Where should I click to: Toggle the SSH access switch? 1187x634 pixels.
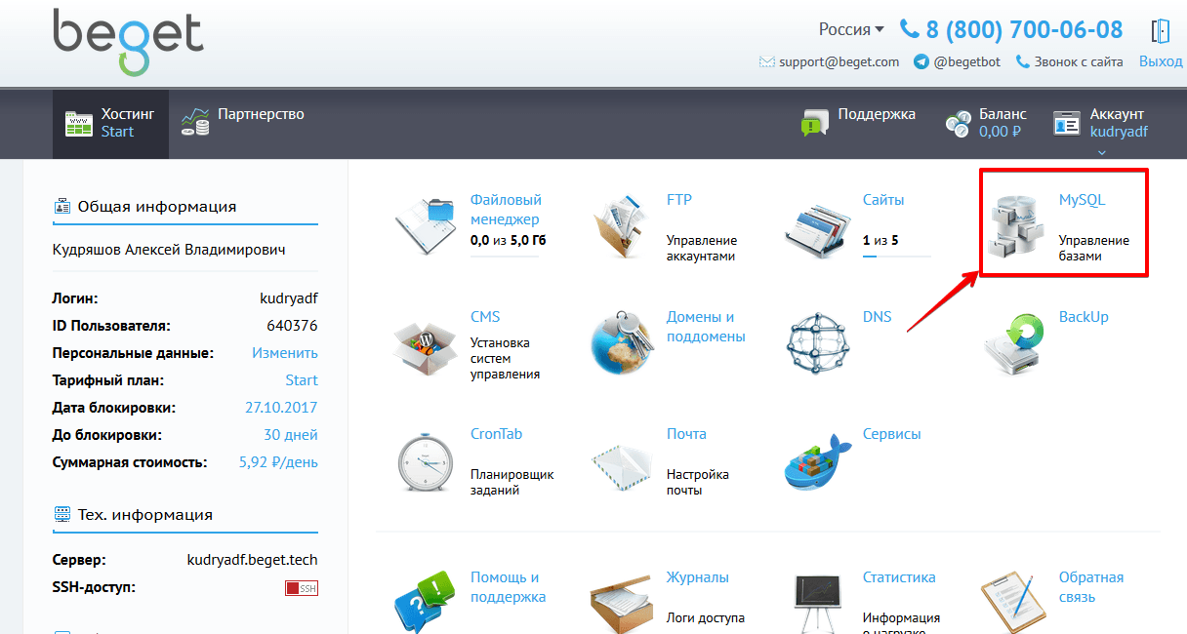(302, 588)
